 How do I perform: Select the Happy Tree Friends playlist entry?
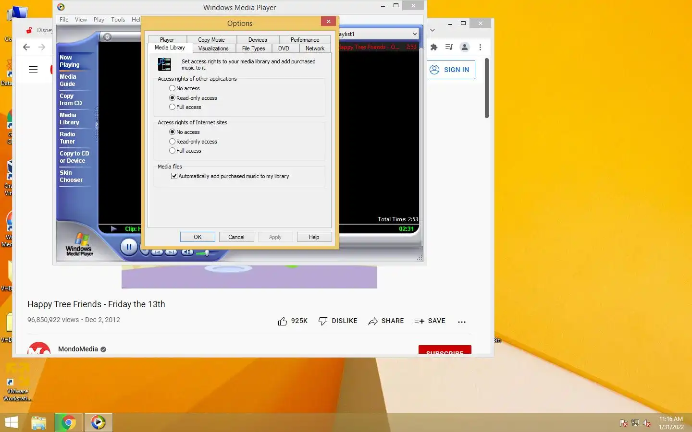(378, 47)
